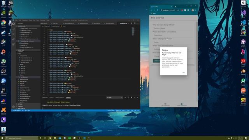249x140 pixels.
Task: Open the File menu in VS Code
Action: (x=16, y=20)
